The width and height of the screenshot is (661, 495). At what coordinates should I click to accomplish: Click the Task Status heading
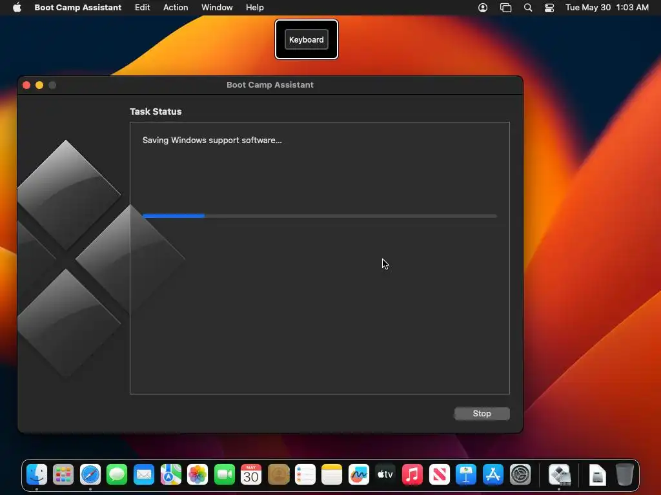click(x=156, y=112)
